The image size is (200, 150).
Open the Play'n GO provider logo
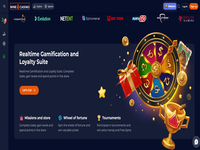click(139, 18)
